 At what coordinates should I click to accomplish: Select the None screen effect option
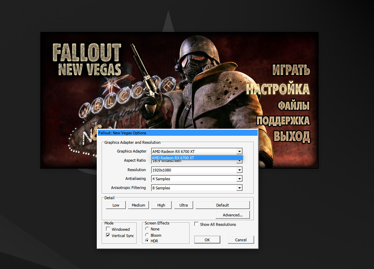(147, 229)
